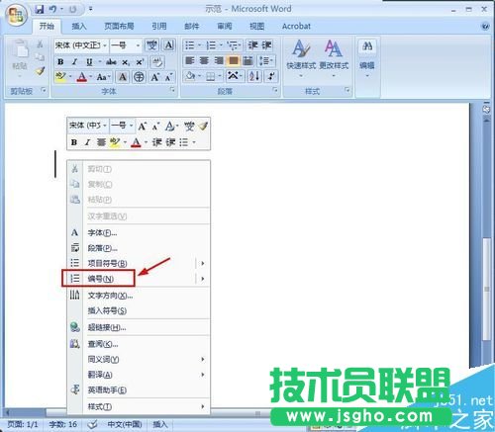Open font size dropdown 一号 in ribbon

click(x=138, y=45)
